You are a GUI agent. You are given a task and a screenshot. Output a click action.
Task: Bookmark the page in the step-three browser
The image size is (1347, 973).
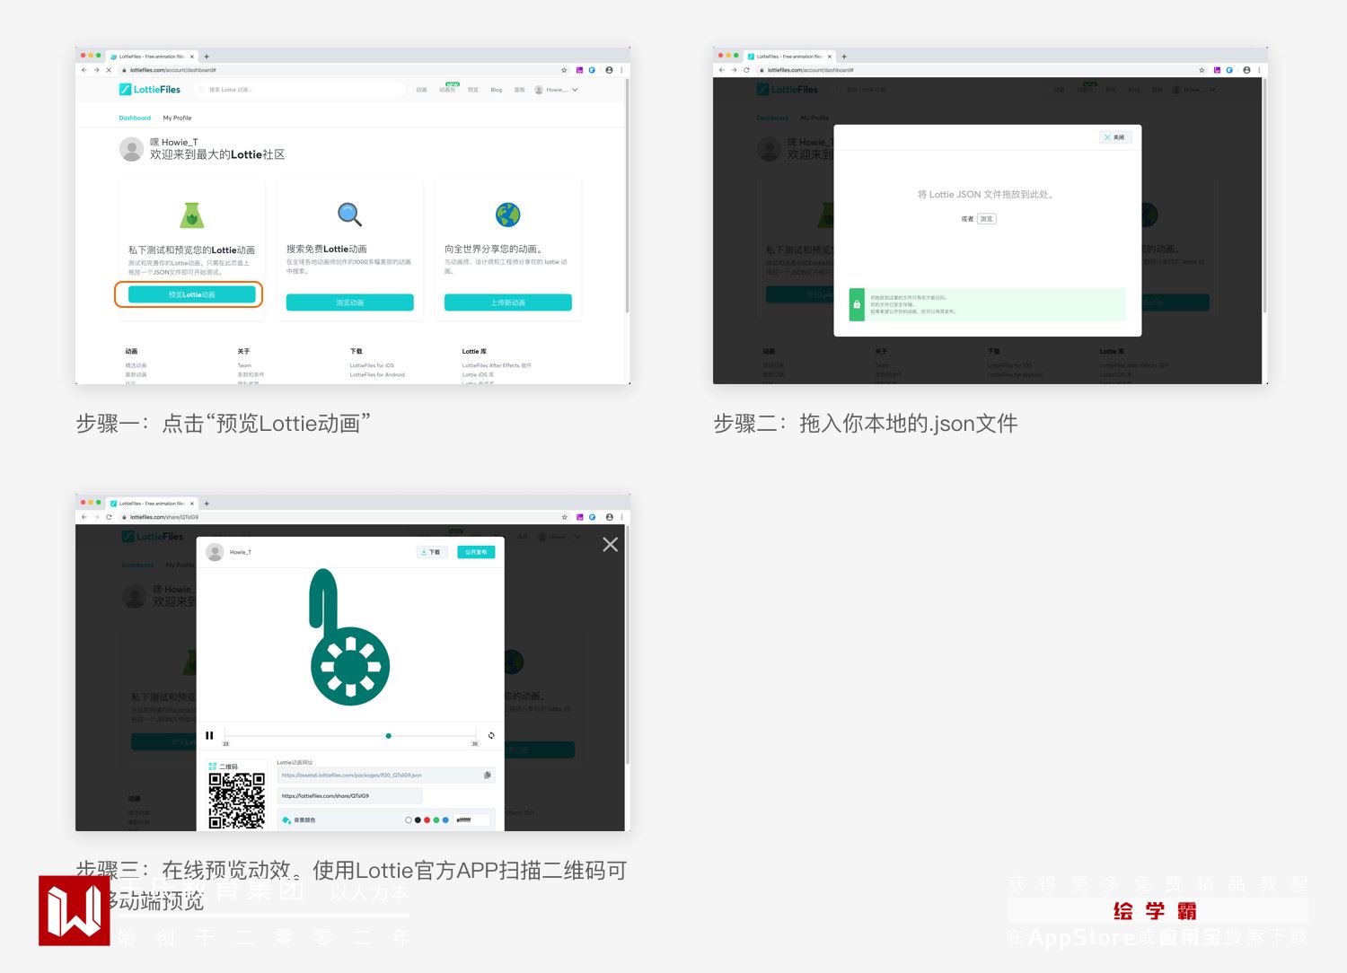pyautogui.click(x=564, y=517)
